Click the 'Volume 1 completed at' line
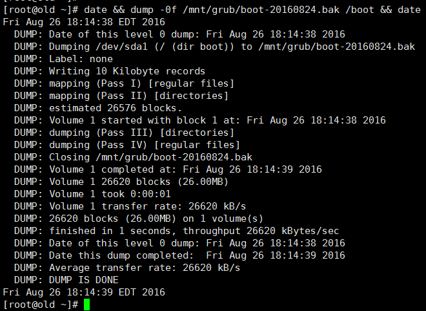The image size is (426, 311). click(168, 169)
